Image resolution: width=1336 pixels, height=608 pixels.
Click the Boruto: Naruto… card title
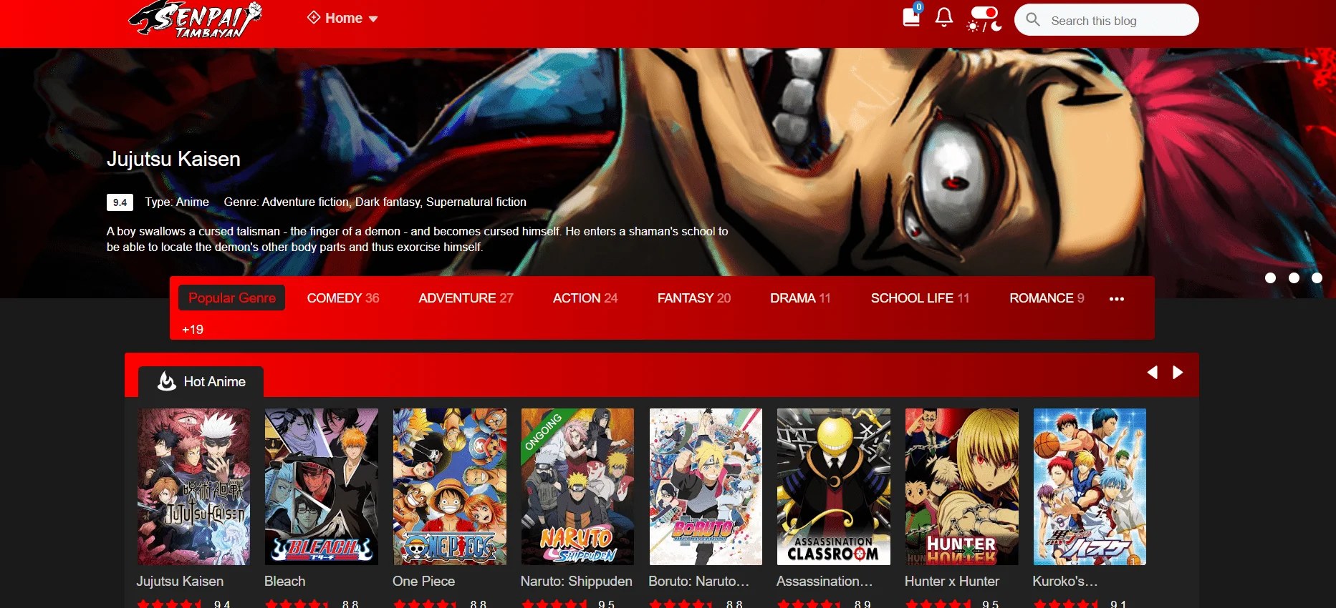point(699,582)
